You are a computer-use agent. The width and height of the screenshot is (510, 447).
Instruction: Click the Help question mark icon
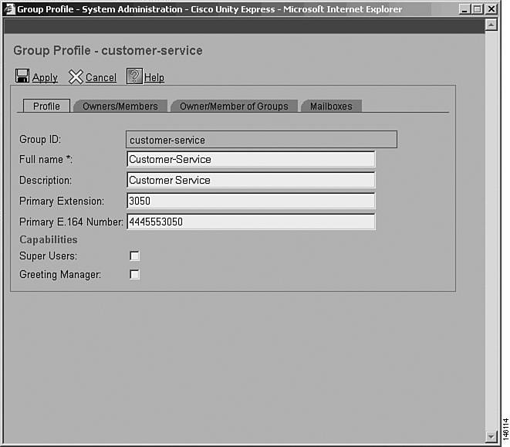pyautogui.click(x=134, y=76)
